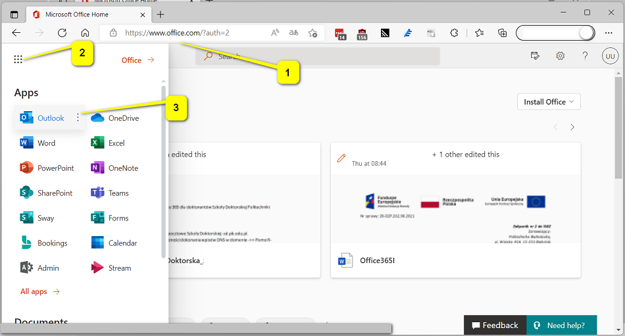View site information lock icon
625x336 pixels.
coord(113,33)
